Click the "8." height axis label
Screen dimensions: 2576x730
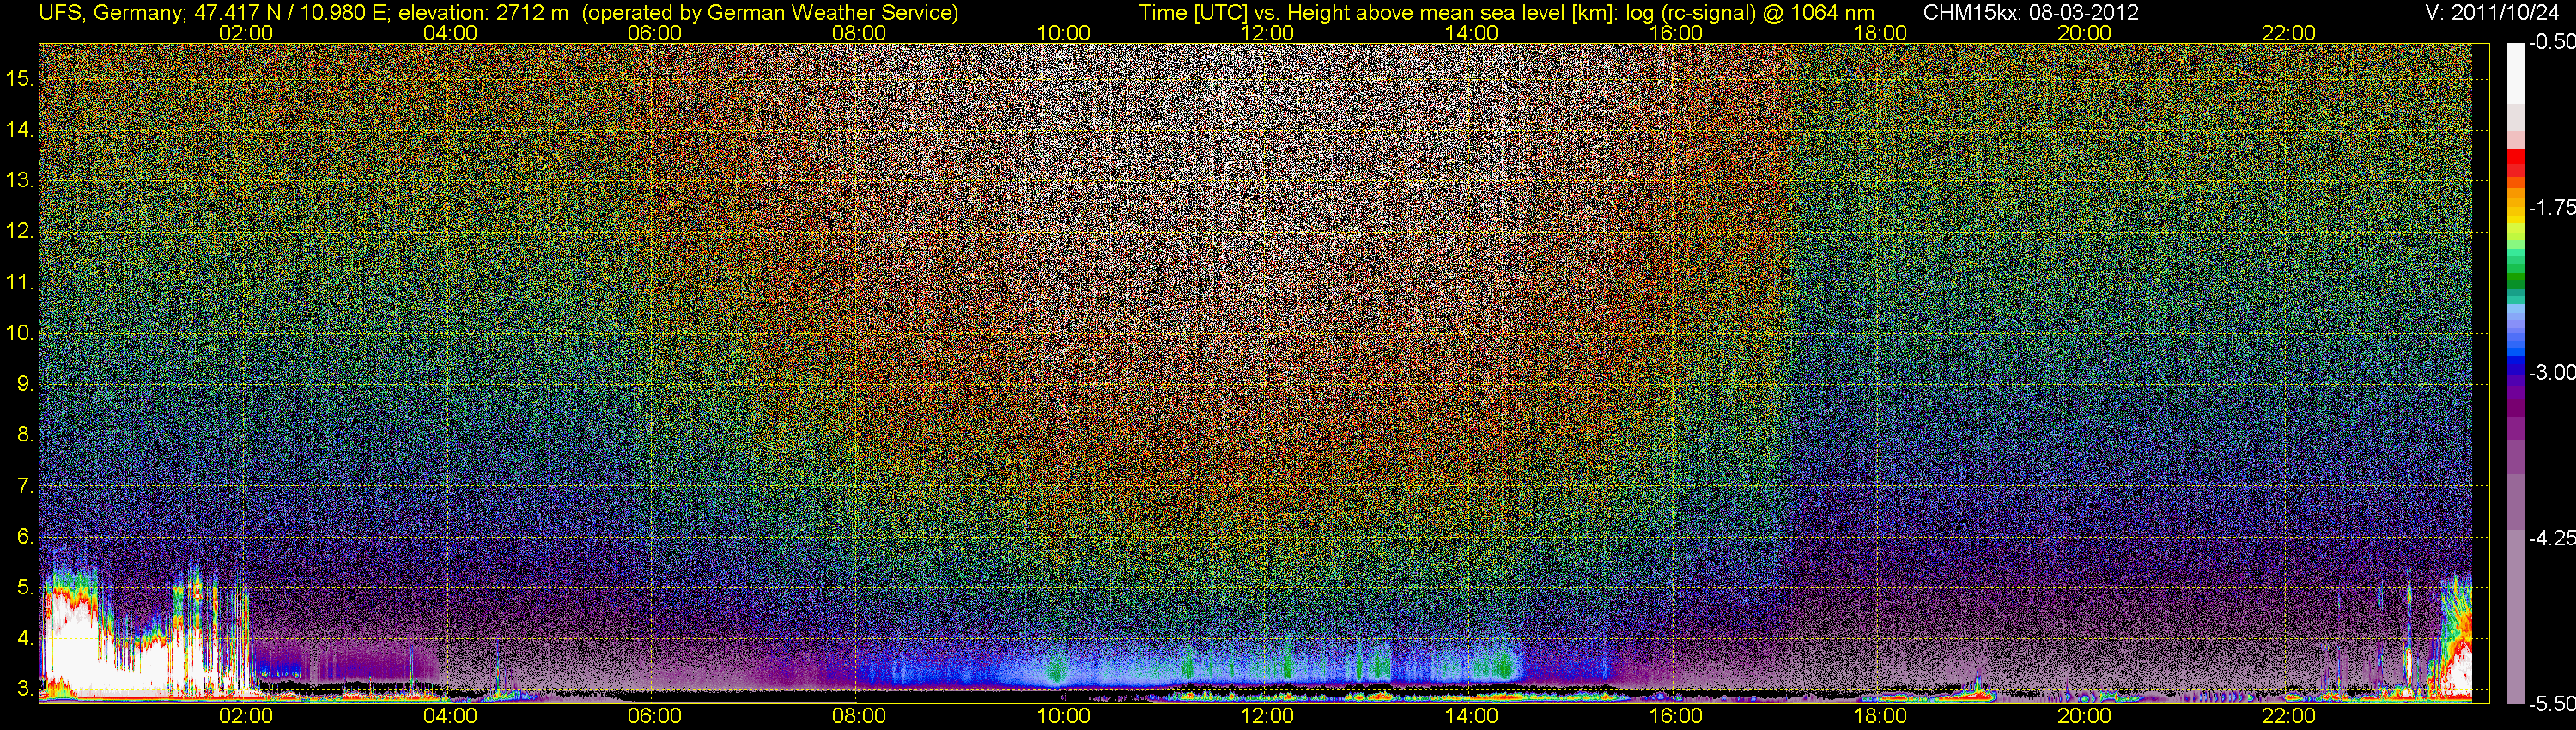[26, 435]
